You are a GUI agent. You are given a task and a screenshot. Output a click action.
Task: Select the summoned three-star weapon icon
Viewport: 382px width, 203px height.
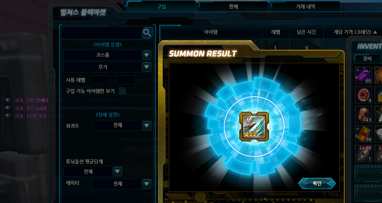254,126
